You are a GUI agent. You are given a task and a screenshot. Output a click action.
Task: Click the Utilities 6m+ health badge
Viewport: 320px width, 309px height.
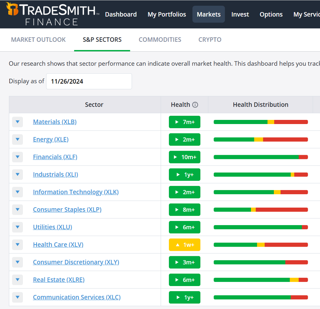pyautogui.click(x=185, y=227)
